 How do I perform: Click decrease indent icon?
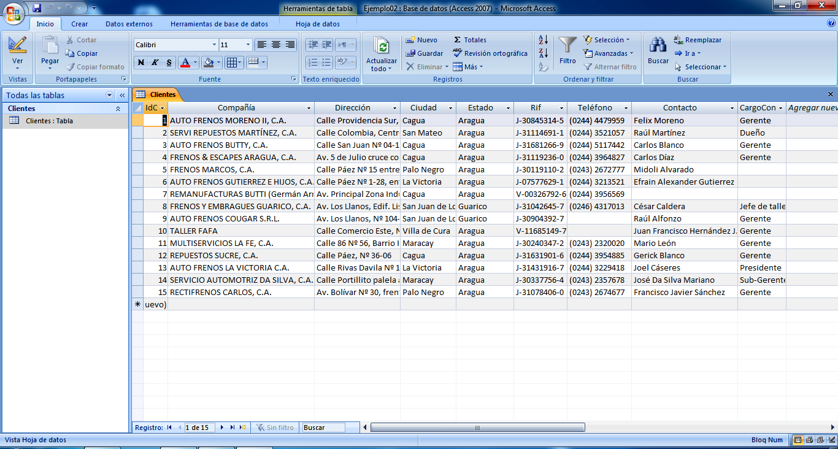(313, 45)
